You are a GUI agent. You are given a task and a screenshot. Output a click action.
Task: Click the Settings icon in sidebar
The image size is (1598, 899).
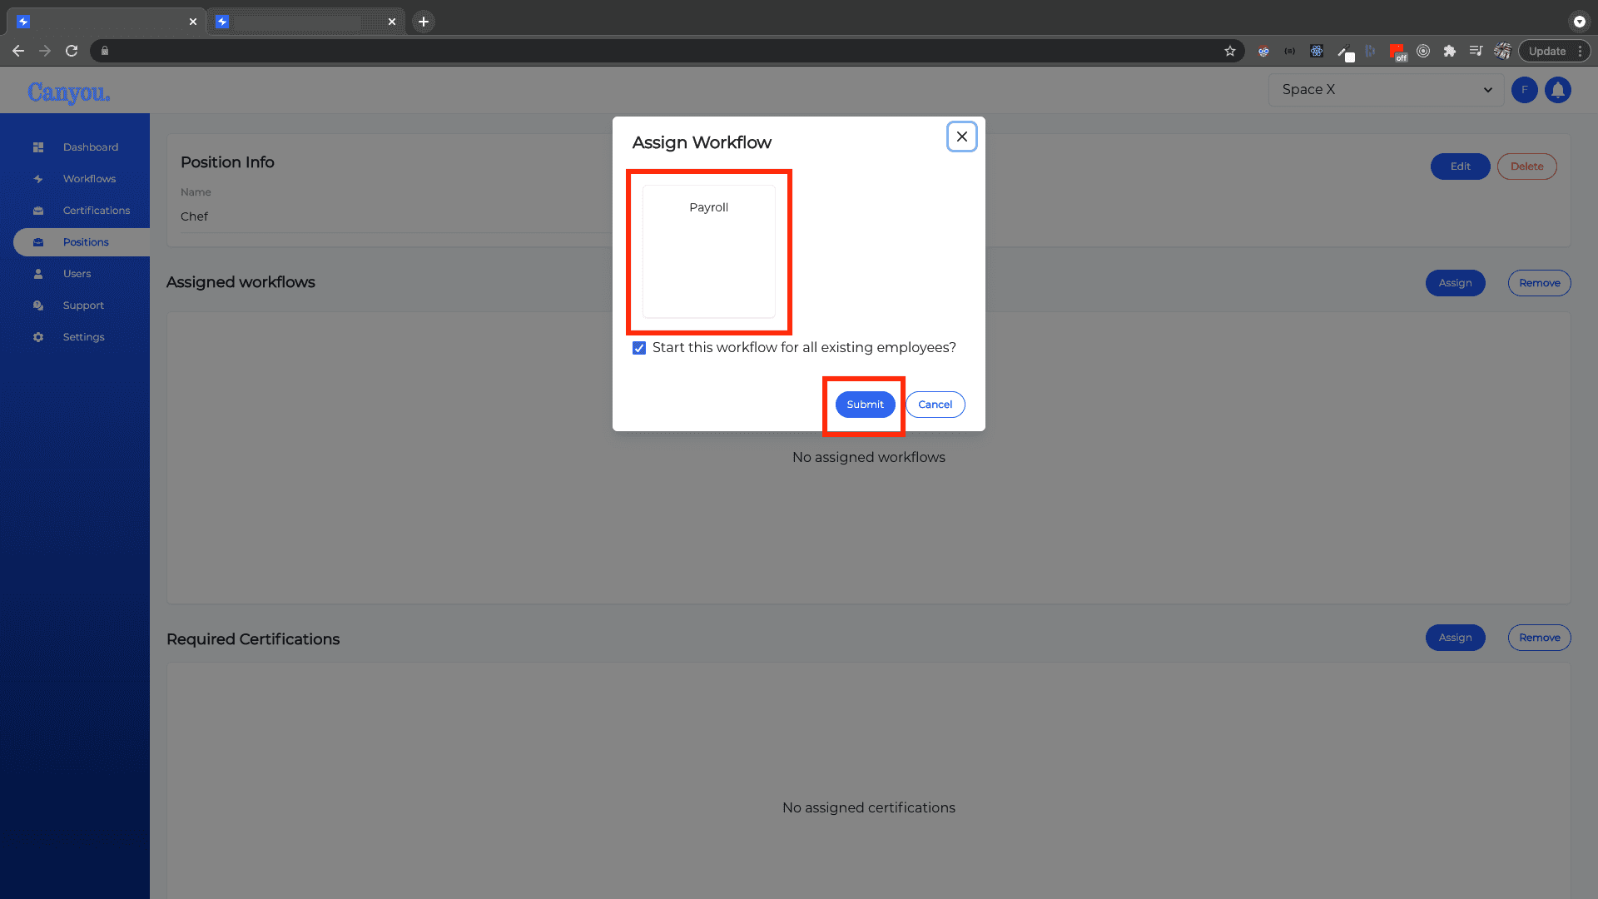pyautogui.click(x=38, y=337)
